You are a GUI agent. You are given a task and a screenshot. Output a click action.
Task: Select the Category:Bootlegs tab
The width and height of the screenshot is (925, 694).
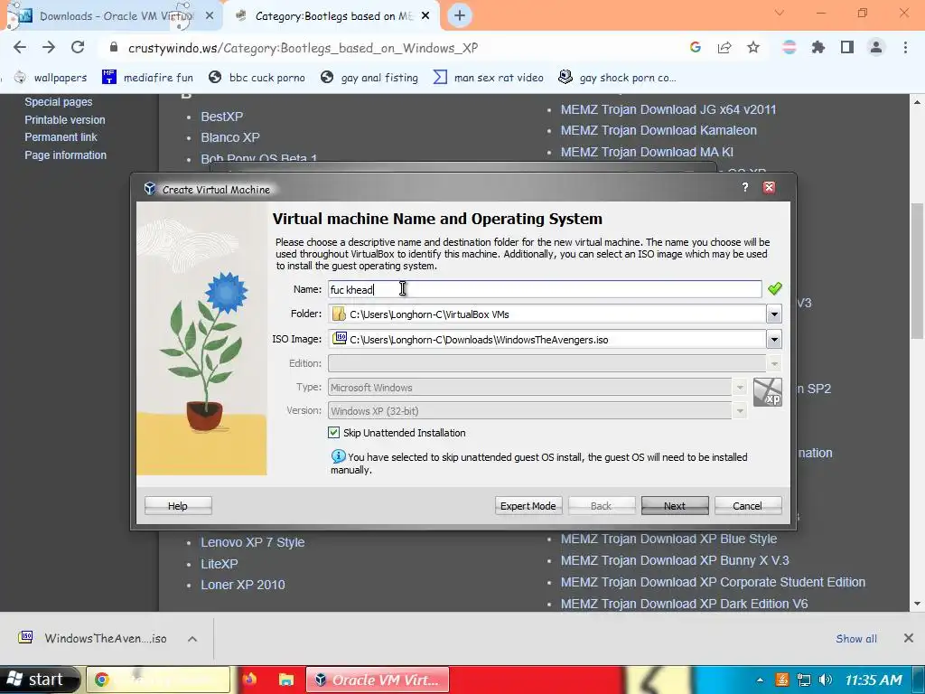point(333,16)
